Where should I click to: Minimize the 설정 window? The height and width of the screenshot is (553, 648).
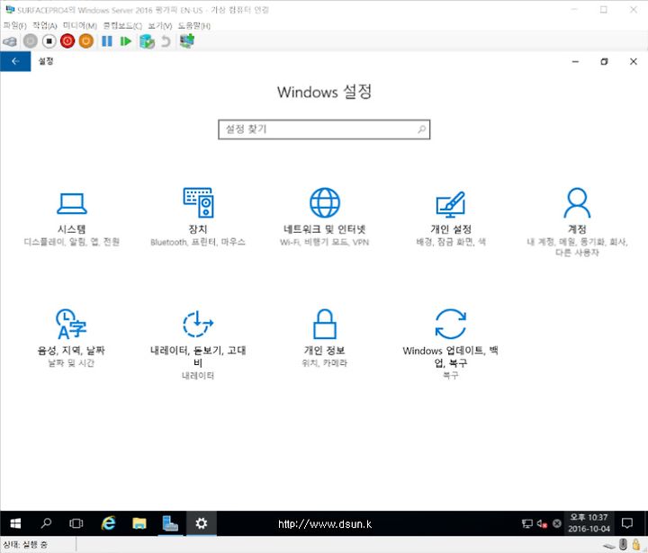[x=575, y=61]
